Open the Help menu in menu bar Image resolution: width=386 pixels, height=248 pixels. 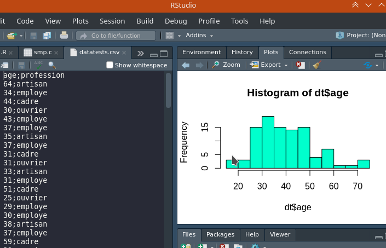[x=267, y=21]
